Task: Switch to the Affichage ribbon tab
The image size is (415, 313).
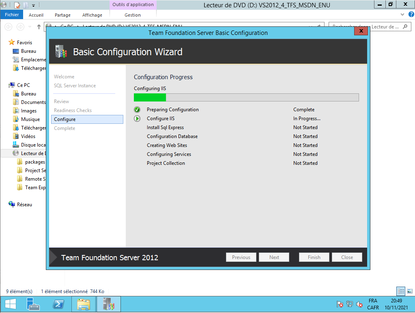Action: [x=92, y=15]
